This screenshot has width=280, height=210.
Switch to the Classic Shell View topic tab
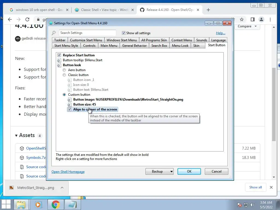(x=104, y=10)
